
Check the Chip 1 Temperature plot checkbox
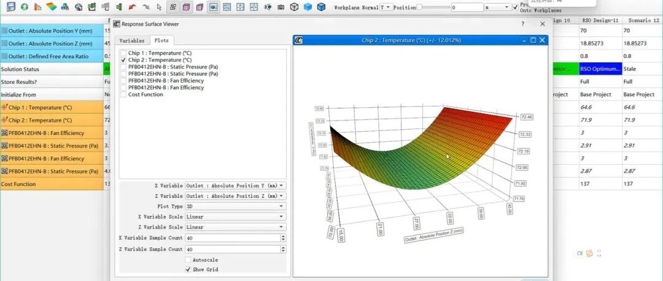[123, 53]
